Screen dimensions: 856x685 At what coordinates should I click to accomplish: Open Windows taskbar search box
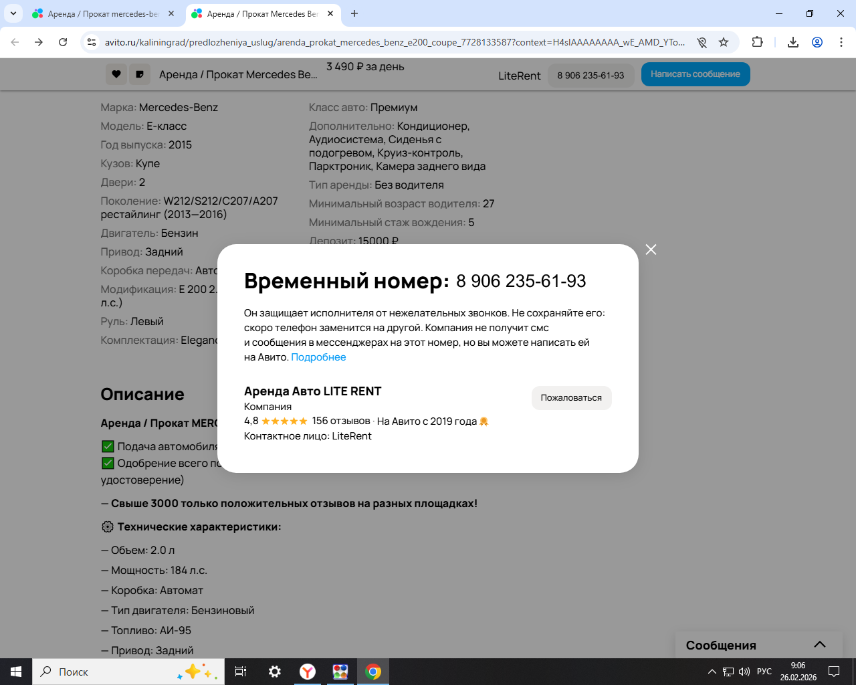pos(128,672)
